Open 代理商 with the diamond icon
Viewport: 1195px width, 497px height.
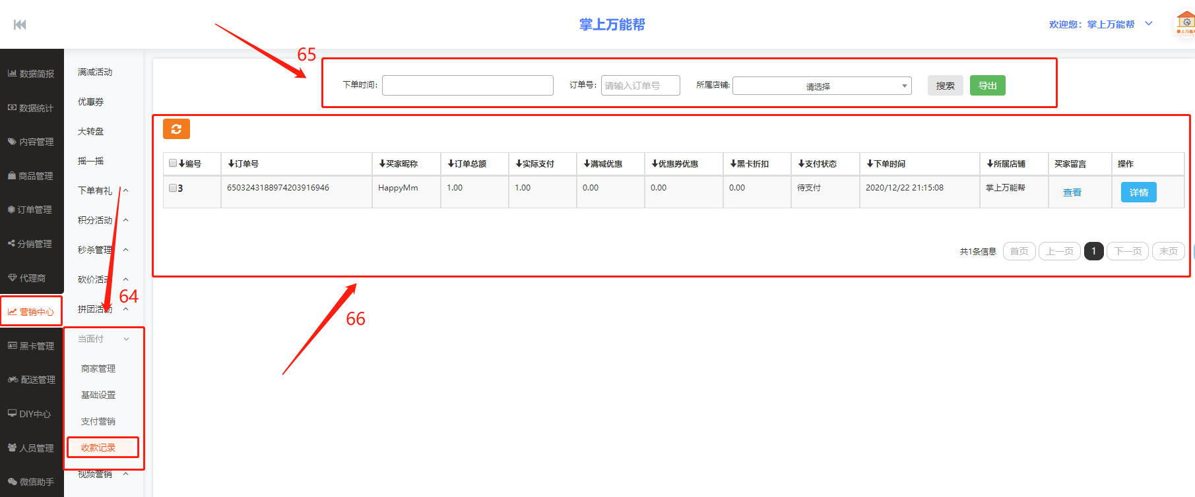(31, 278)
